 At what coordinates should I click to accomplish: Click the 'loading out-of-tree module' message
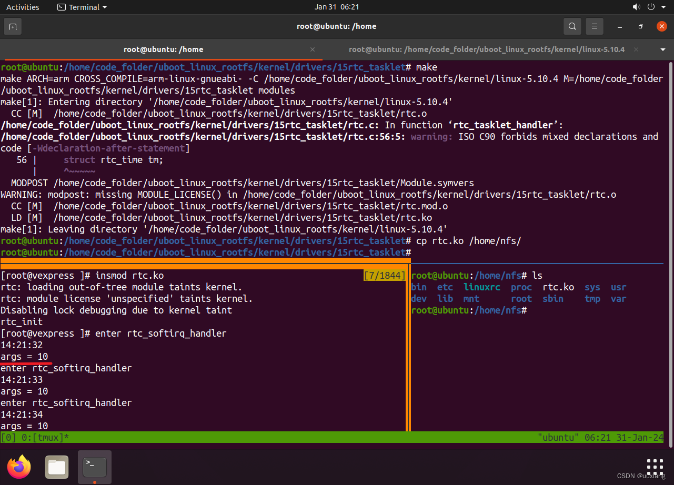pyautogui.click(x=122, y=287)
